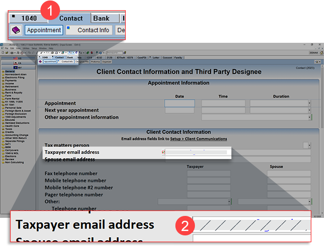
Task: Click the purple book icon beside Appointment
Action: [40, 62]
